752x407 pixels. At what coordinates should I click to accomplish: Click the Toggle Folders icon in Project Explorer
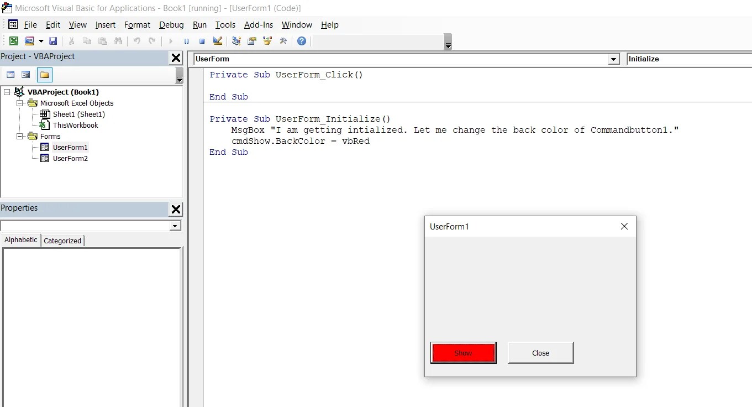[44, 75]
